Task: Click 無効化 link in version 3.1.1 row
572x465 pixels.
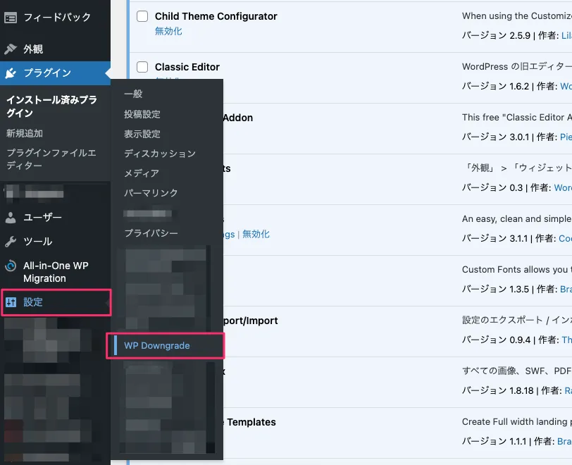Action: pyautogui.click(x=256, y=235)
